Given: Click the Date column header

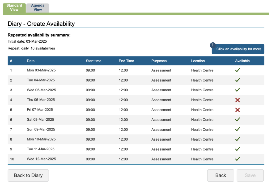Looking at the screenshot, I should (x=31, y=61).
